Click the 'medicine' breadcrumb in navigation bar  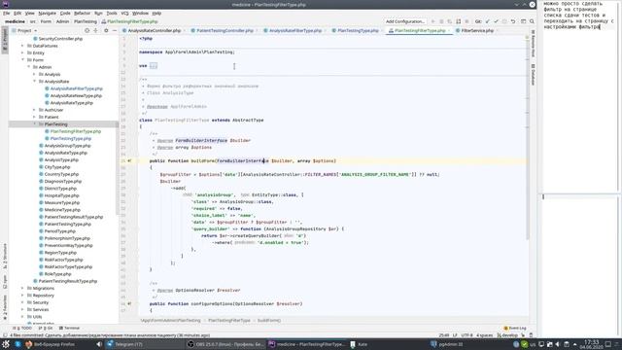pyautogui.click(x=15, y=21)
